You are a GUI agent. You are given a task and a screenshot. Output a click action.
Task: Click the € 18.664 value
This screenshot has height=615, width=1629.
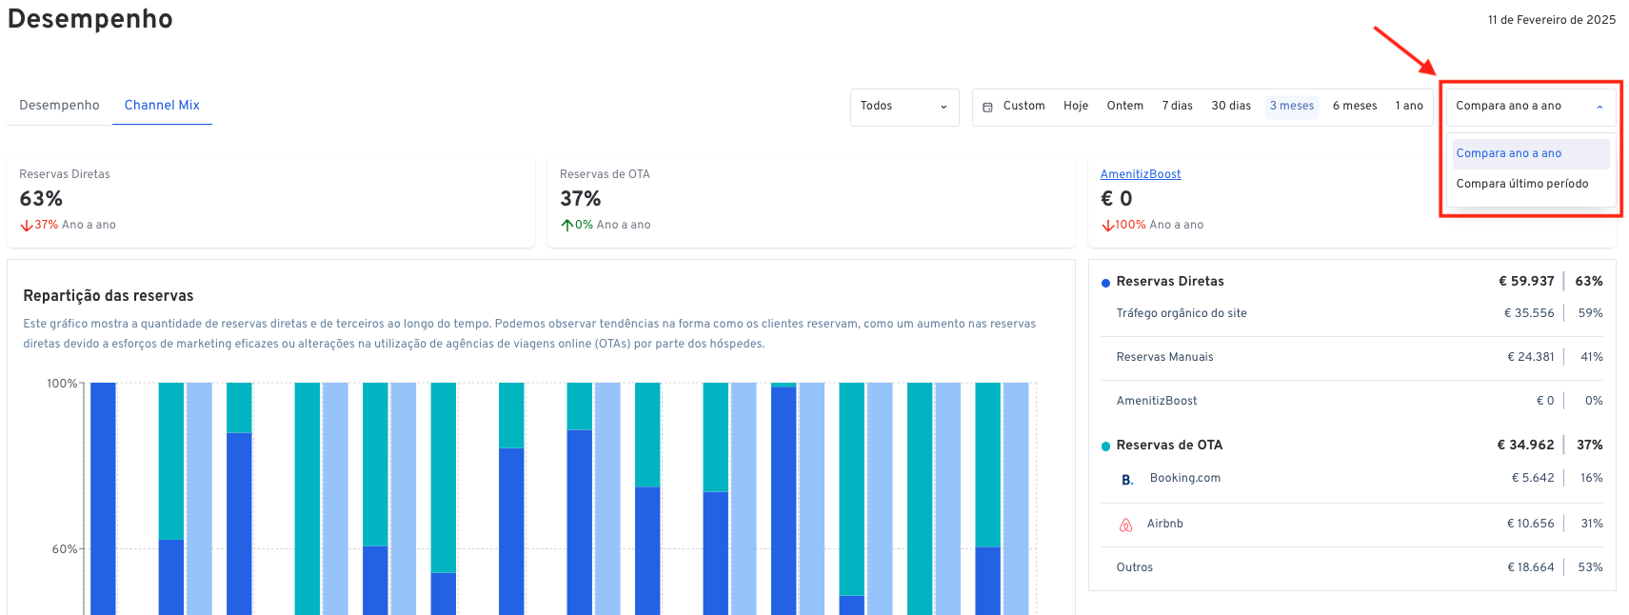tap(1531, 567)
